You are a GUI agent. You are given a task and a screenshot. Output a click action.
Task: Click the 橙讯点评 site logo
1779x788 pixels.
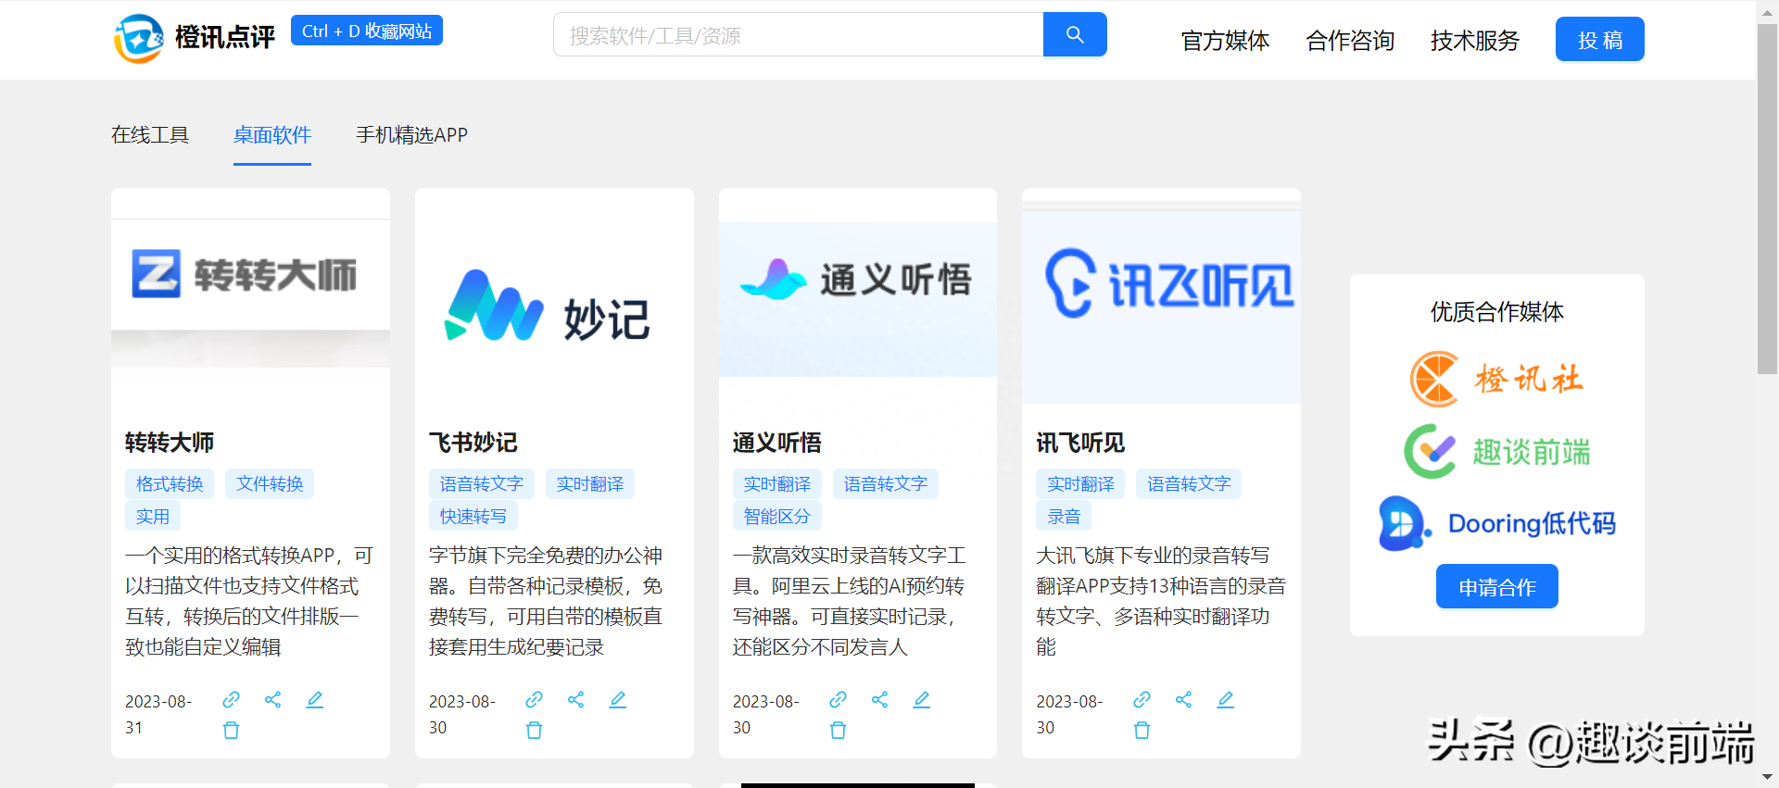click(x=195, y=38)
